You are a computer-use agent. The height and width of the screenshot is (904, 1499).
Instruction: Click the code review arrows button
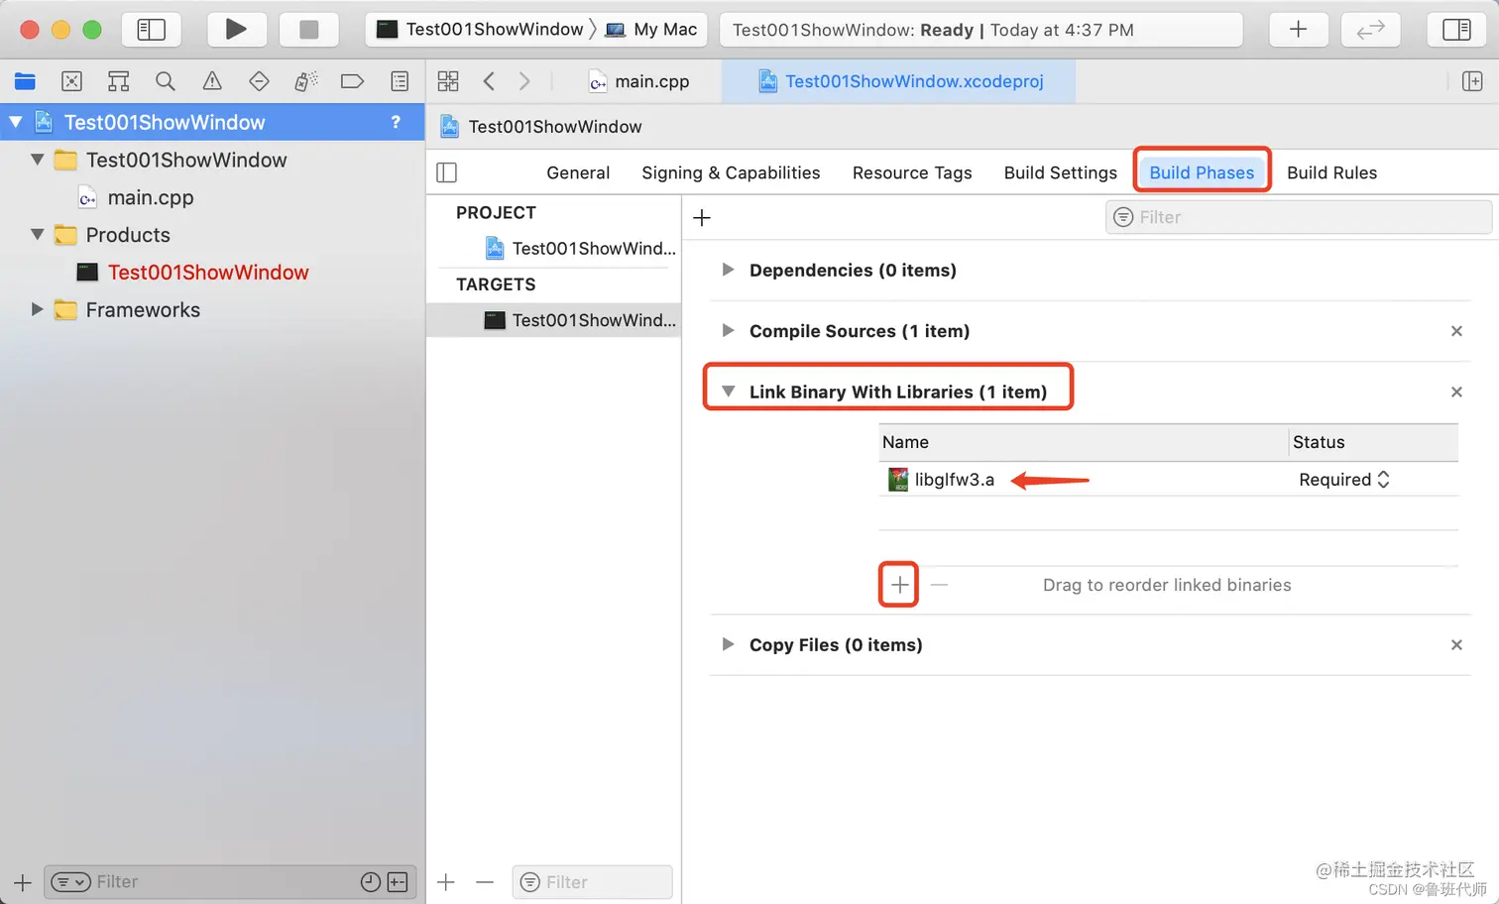1370,30
